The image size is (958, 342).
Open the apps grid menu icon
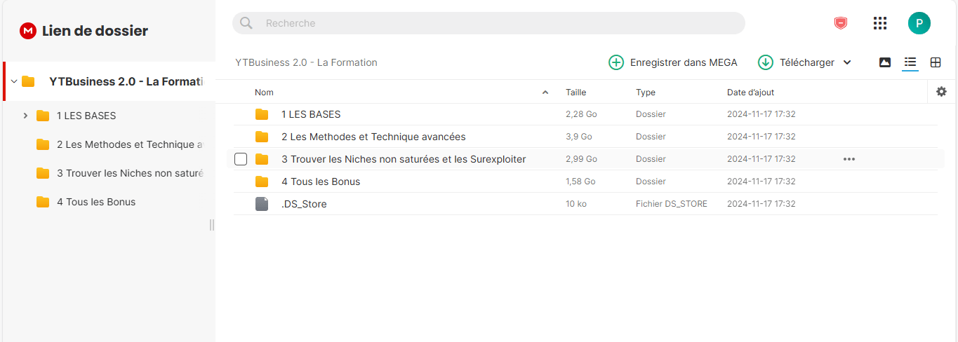click(x=880, y=23)
